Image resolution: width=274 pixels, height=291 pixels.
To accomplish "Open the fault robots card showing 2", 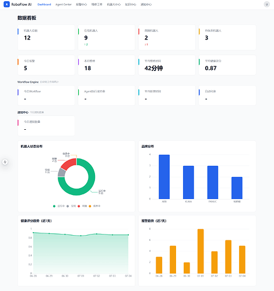I will point(167,37).
